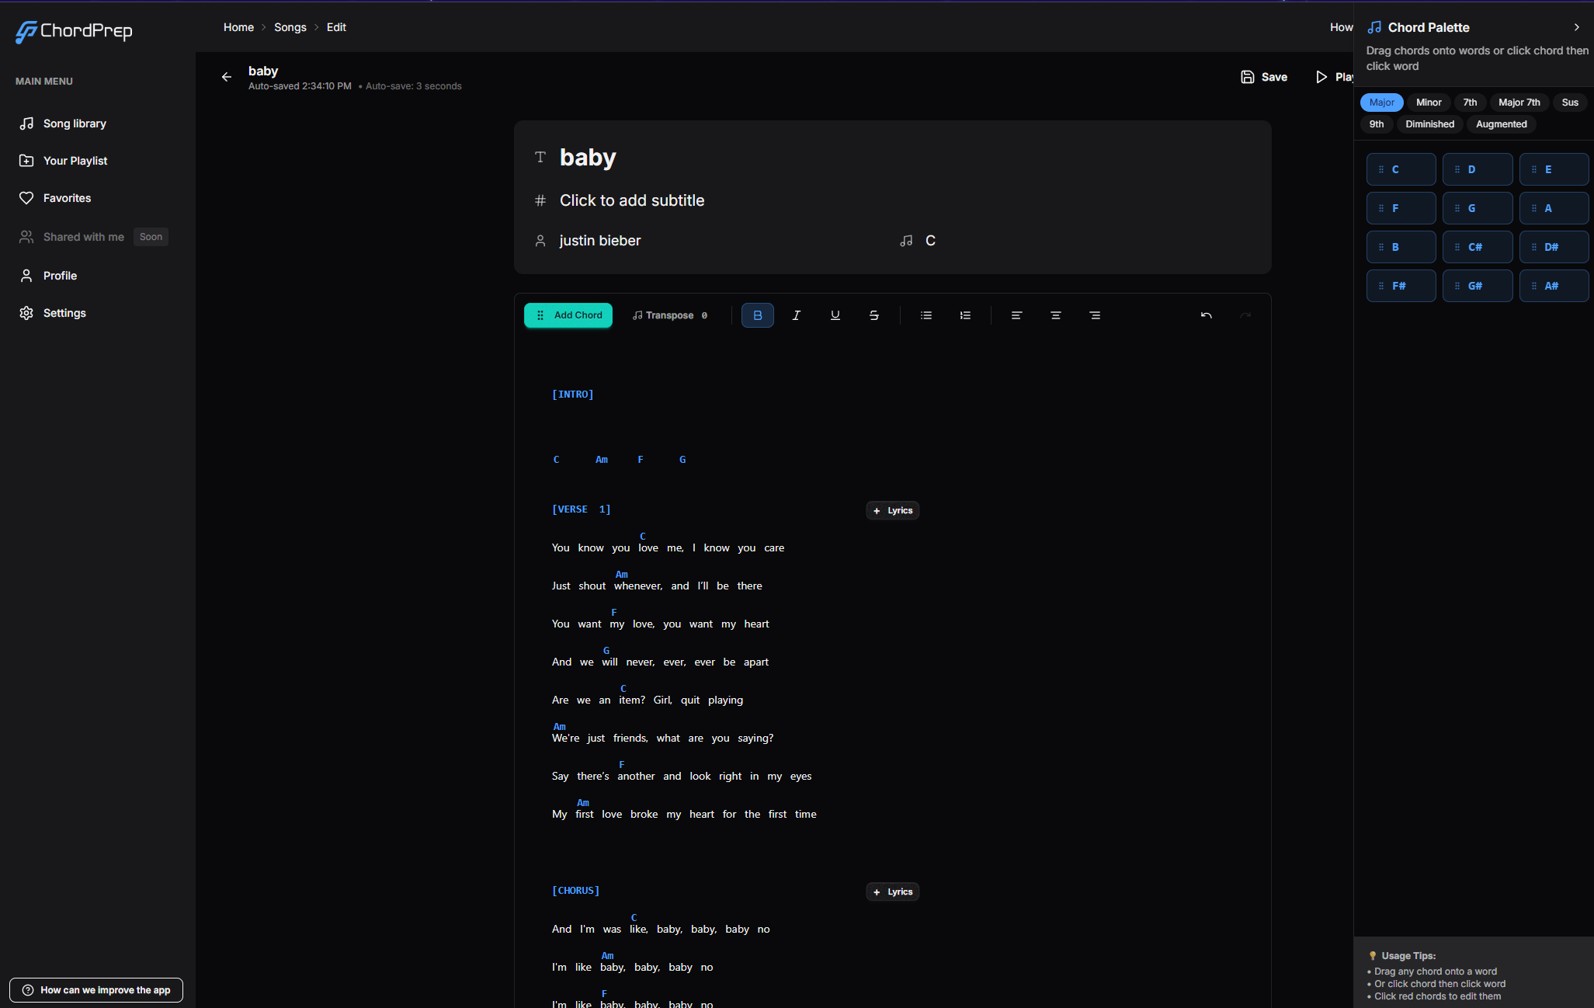The width and height of the screenshot is (1594, 1008).
Task: Pick the G# chord in palette
Action: tap(1478, 286)
